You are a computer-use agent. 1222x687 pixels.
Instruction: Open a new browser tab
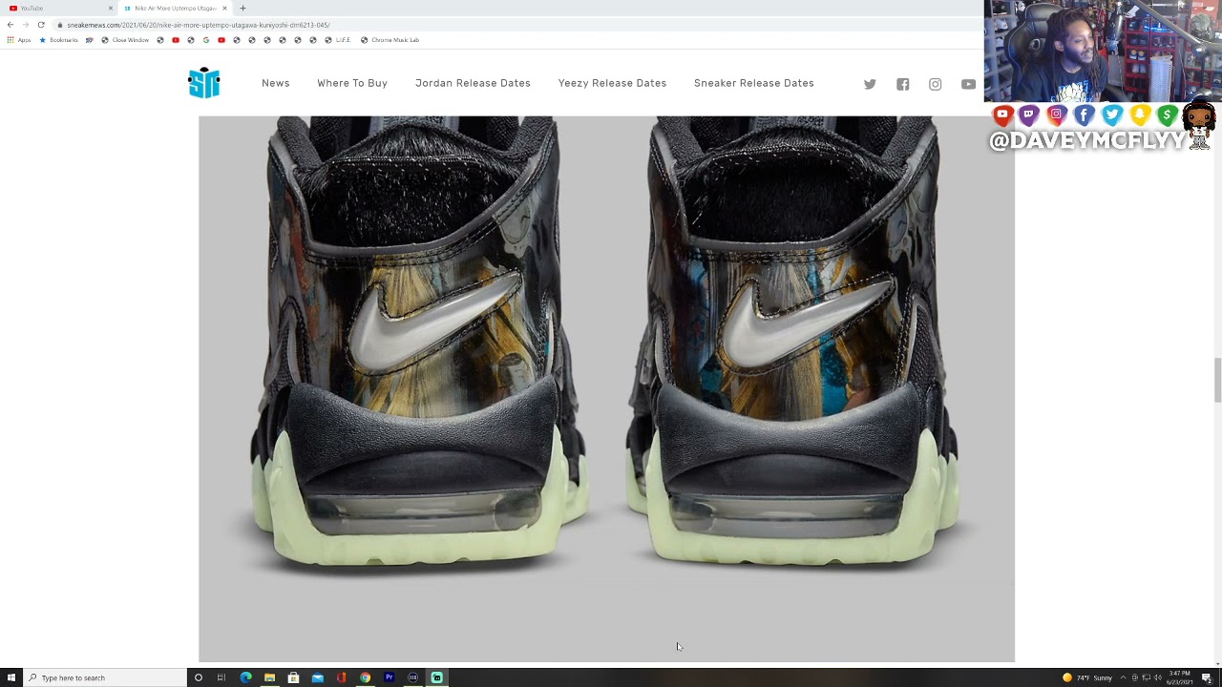pyautogui.click(x=242, y=8)
